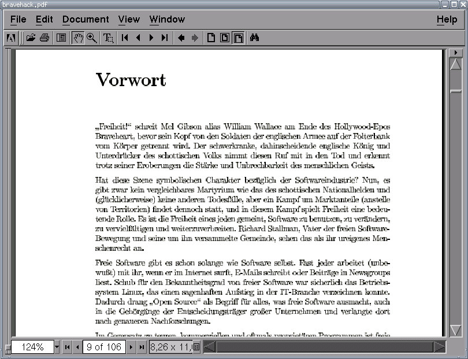This screenshot has height=359, width=468.
Task: Open the File menu
Action: [x=18, y=20]
